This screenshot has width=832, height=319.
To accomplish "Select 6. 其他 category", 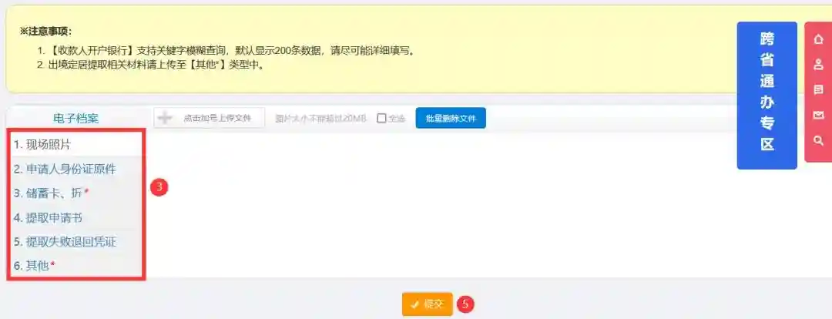I will point(75,266).
